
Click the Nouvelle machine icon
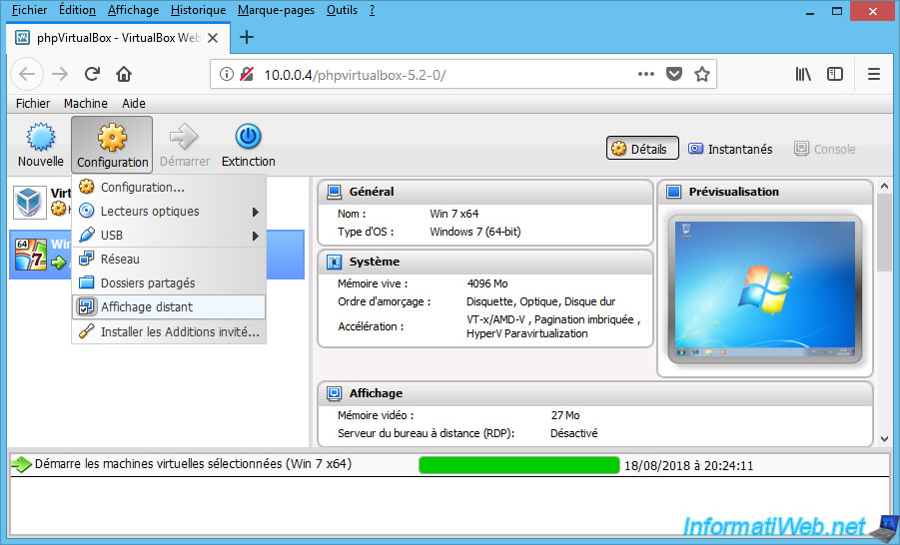pyautogui.click(x=41, y=137)
